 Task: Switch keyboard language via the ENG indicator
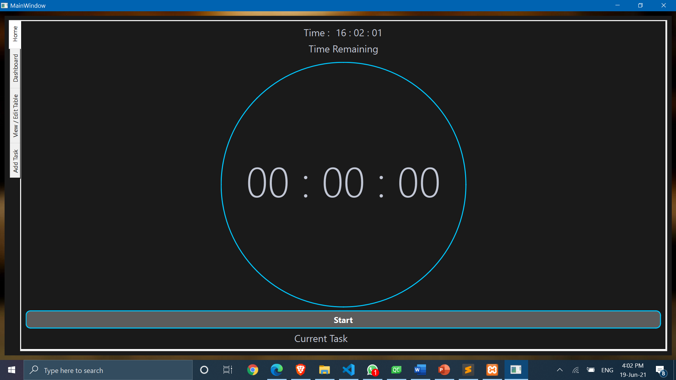pos(607,370)
